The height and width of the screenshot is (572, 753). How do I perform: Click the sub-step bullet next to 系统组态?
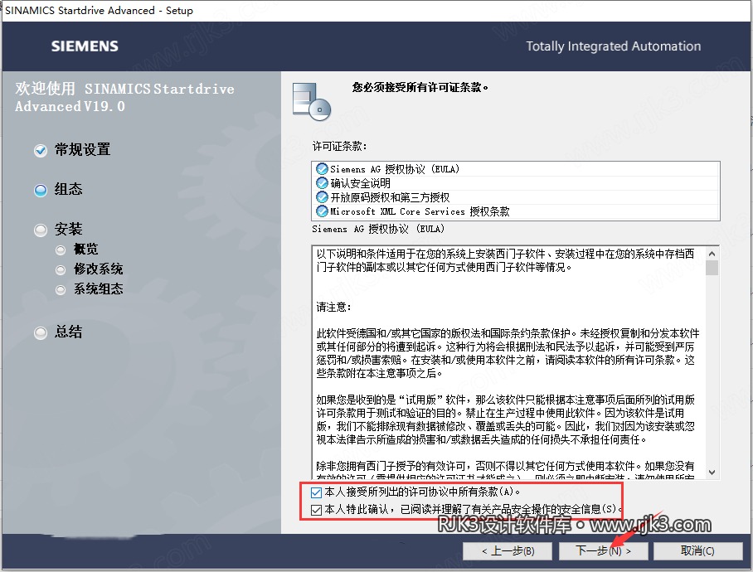coord(61,289)
